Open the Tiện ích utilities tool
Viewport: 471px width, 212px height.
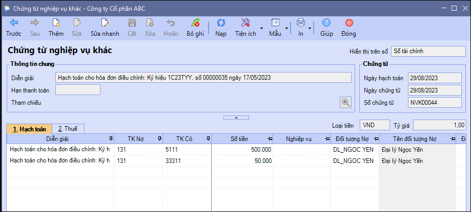tap(245, 28)
